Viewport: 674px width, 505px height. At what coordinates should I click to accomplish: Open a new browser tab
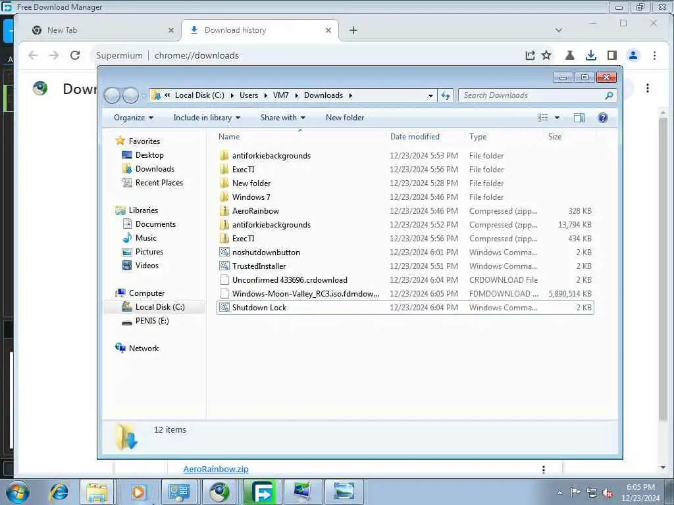pos(353,30)
